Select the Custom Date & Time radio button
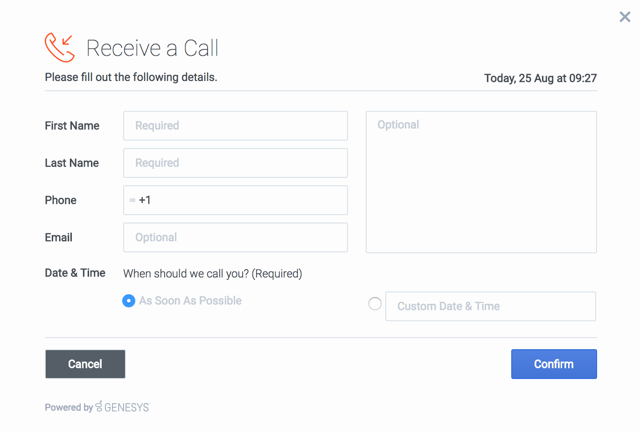The height and width of the screenshot is (433, 640). click(375, 304)
